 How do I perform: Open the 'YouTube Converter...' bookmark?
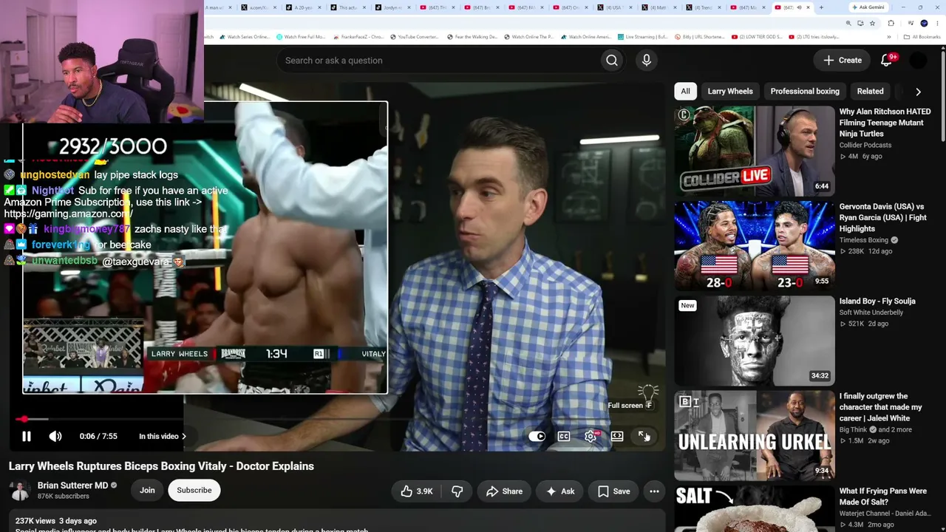click(414, 37)
